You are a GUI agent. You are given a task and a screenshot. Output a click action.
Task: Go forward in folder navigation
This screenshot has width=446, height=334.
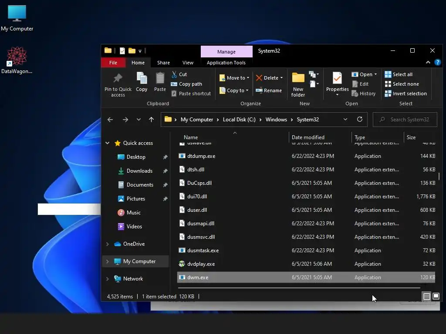(x=125, y=120)
